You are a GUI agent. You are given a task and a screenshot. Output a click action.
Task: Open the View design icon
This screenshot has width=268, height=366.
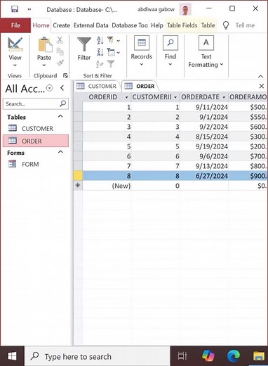pos(15,44)
